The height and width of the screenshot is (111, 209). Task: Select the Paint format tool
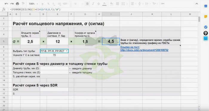23,4
